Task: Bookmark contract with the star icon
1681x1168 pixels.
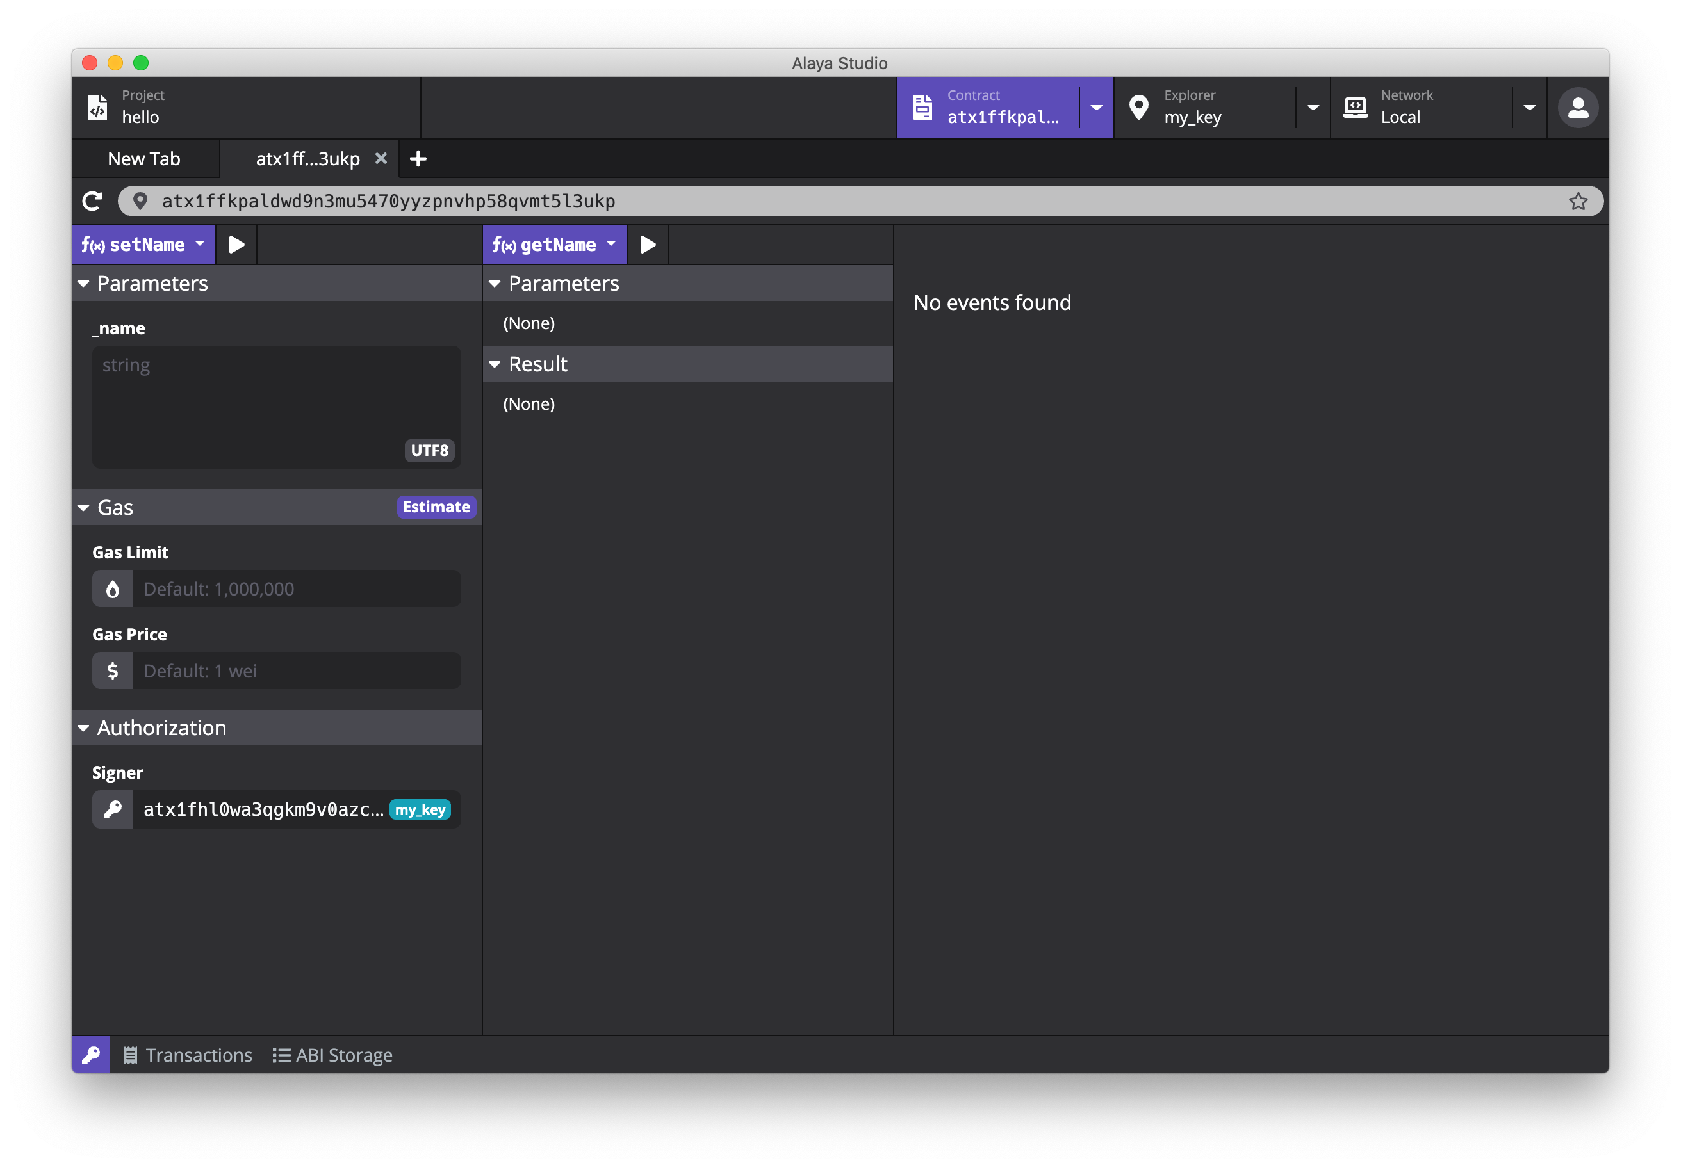Action: (x=1578, y=201)
